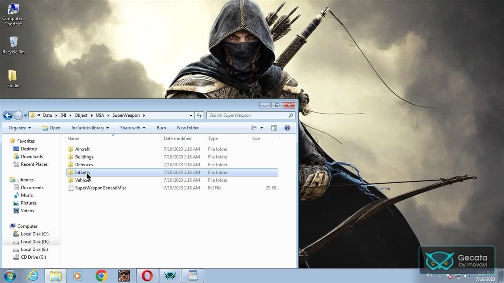Click the Back navigation arrow button

[x=7, y=116]
